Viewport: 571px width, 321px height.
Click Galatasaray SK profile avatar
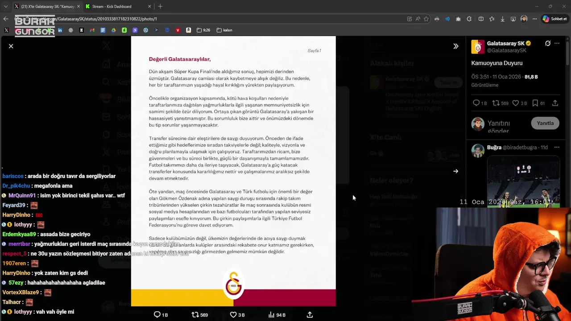478,47
